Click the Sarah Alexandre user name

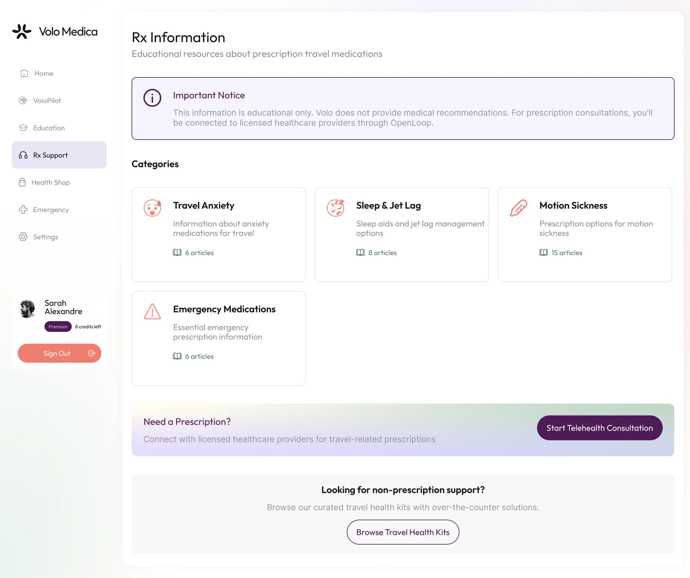63,307
